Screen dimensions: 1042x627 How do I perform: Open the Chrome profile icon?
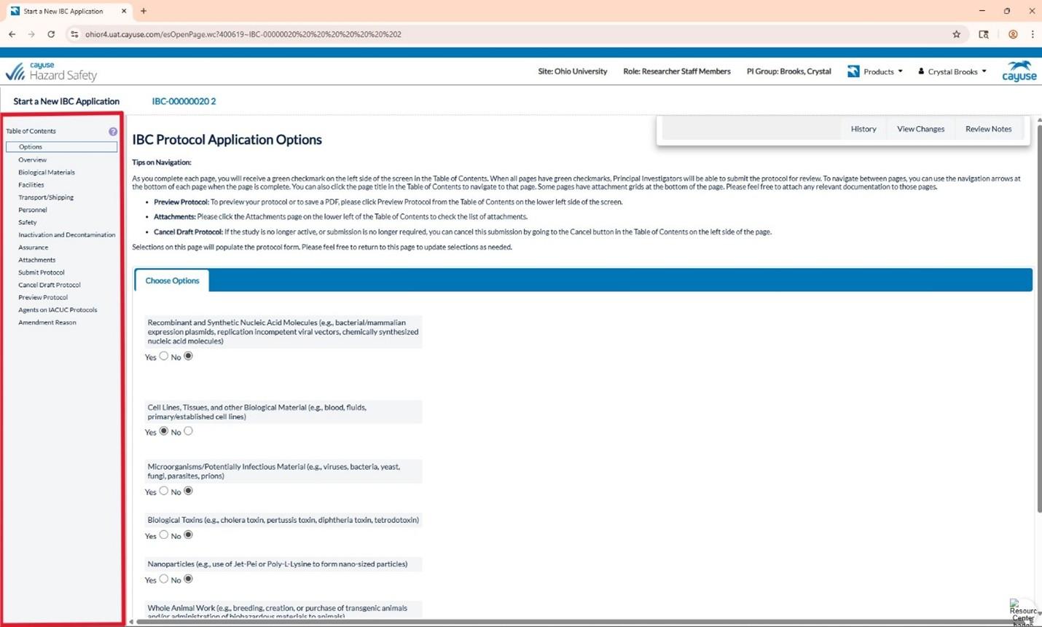1012,34
